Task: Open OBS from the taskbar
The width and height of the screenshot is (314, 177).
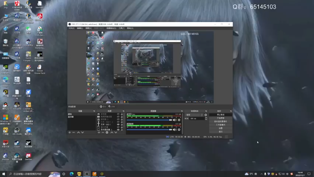Action: coord(87,174)
